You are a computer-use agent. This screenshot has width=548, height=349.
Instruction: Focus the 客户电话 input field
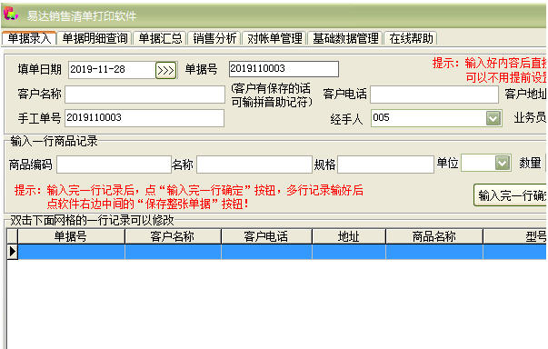[x=434, y=95]
